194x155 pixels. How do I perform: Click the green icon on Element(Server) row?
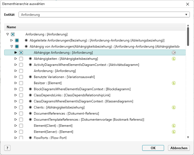coord(174,132)
